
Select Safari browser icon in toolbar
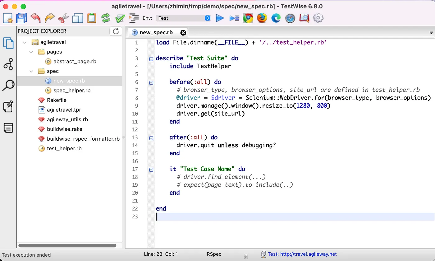point(290,18)
